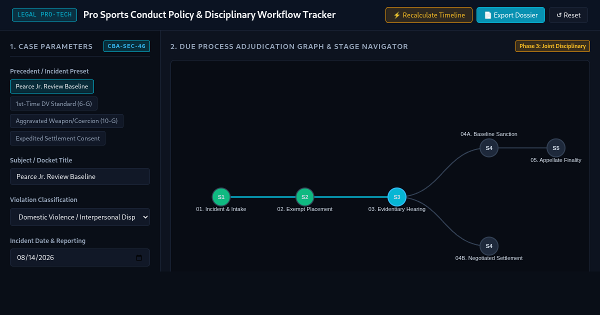Viewport: 600px width, 315px height.
Task: Click the Incident Date field
Action: click(80, 257)
